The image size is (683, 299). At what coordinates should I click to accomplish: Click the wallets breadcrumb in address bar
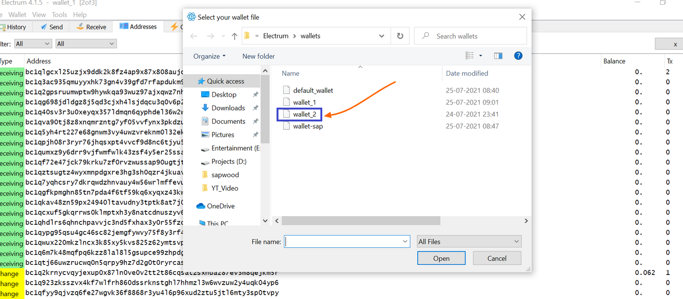[x=311, y=36]
